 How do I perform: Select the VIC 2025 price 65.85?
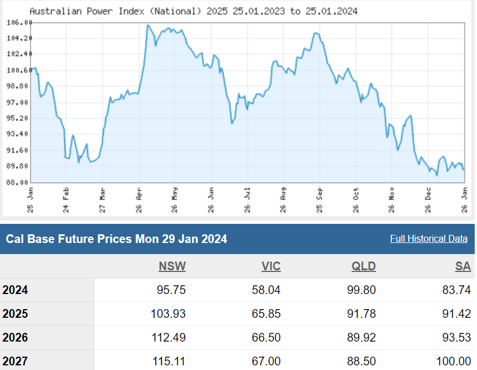point(266,314)
